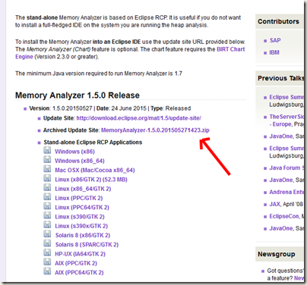Click the disk icon beside HP-UX (IA64/GTK 2)
Image resolution: width=307 pixels, height=285 pixels.
click(x=47, y=253)
